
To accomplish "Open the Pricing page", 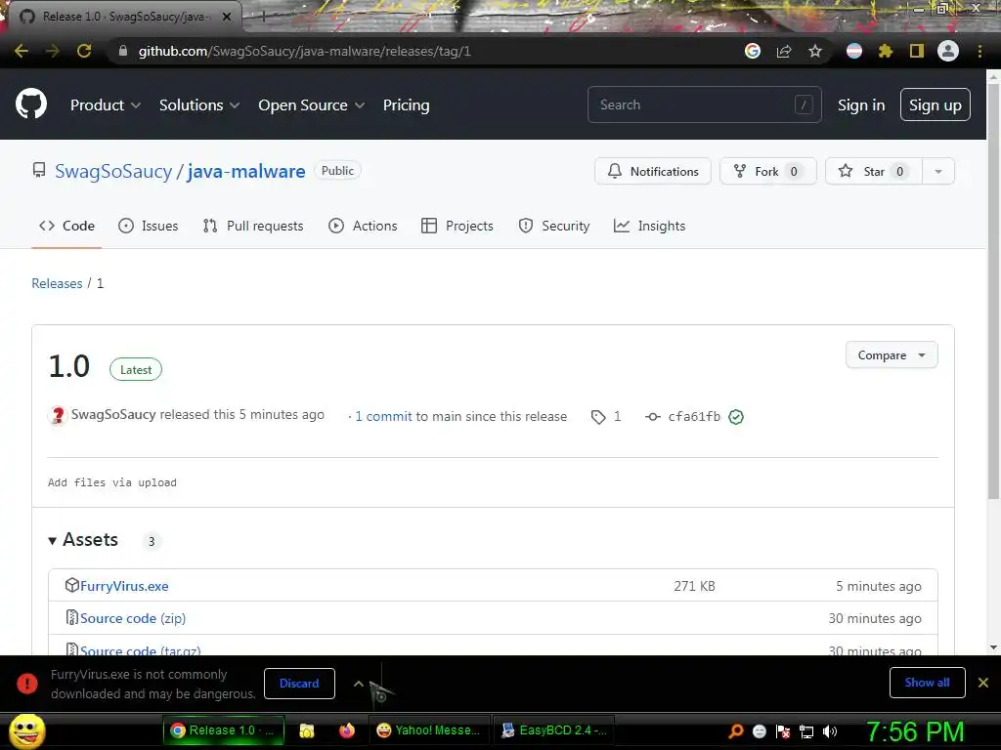I will click(x=406, y=105).
